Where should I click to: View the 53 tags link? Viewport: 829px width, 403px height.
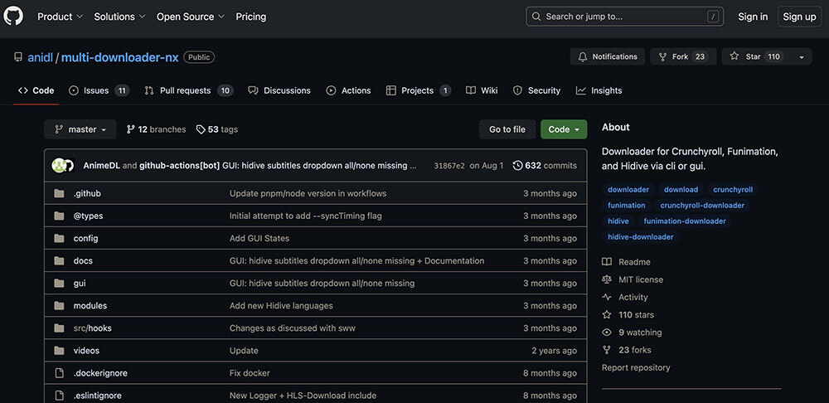click(217, 129)
